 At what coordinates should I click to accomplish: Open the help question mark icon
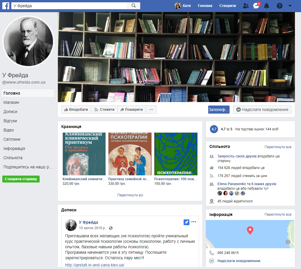tap(279, 6)
